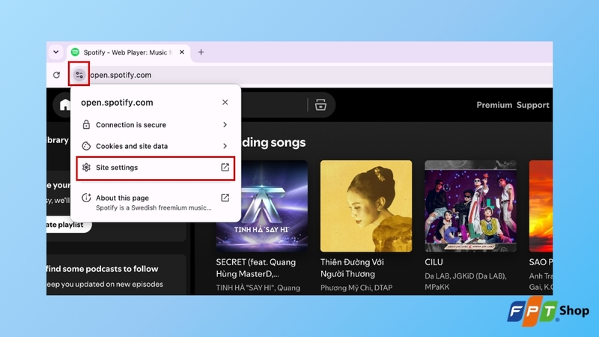Click About this page external link icon
This screenshot has height=337, width=599.
coord(225,198)
